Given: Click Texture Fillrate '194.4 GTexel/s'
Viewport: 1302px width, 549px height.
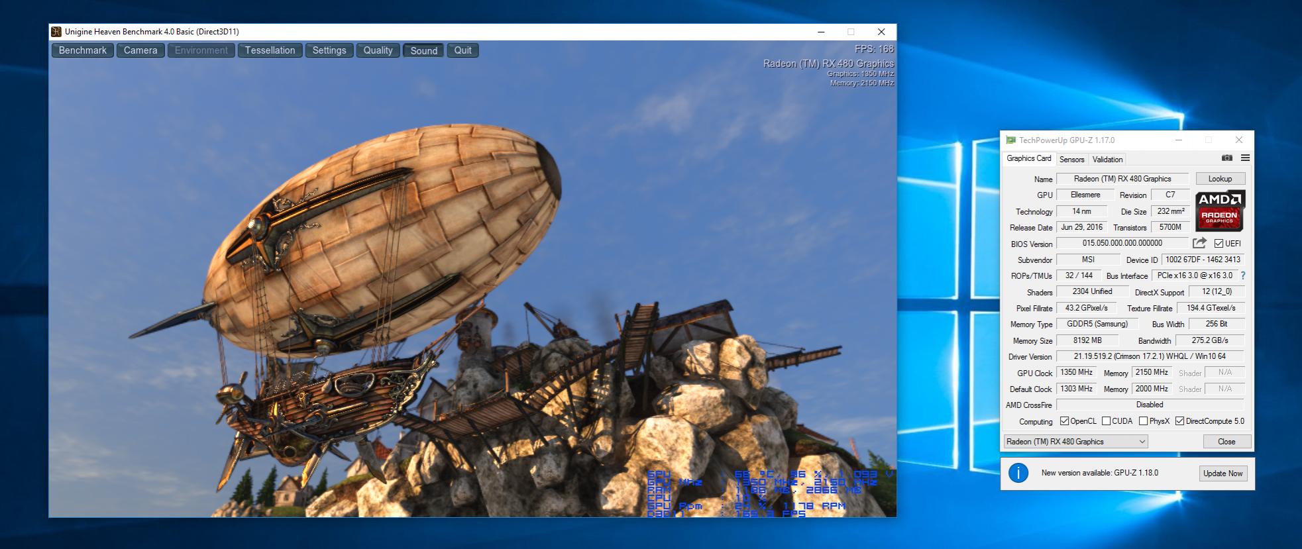Looking at the screenshot, I should (1211, 308).
